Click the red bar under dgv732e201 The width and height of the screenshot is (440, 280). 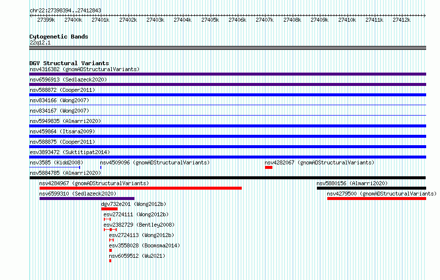tap(109, 209)
